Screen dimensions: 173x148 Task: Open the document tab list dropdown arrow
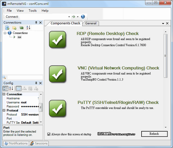click(163, 24)
